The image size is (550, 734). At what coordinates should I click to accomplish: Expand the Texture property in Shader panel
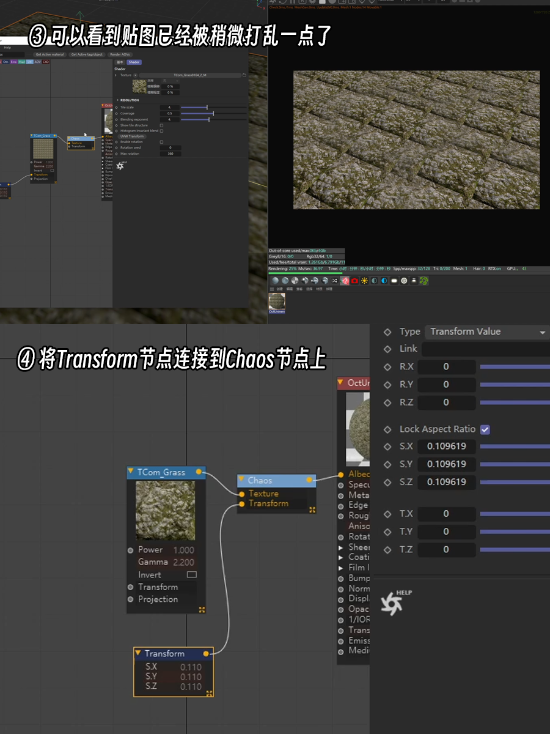click(x=116, y=75)
